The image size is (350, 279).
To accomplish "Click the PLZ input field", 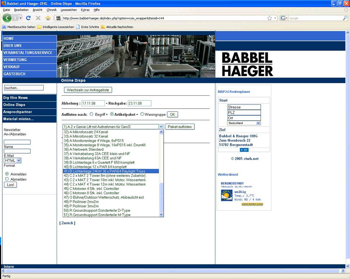I will 244,113.
